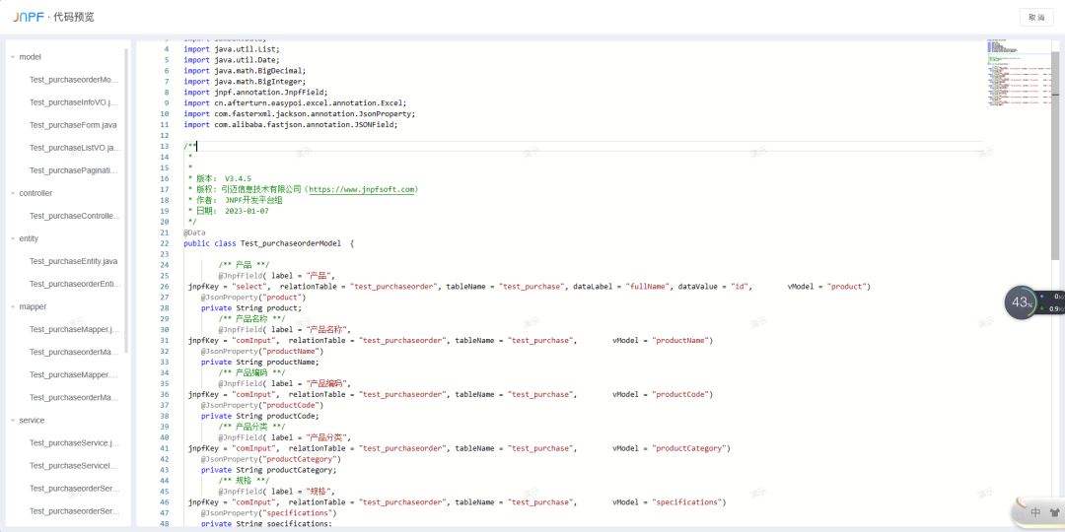This screenshot has height=532, width=1065.
Task: Select the mapper folder label
Action: coord(33,306)
